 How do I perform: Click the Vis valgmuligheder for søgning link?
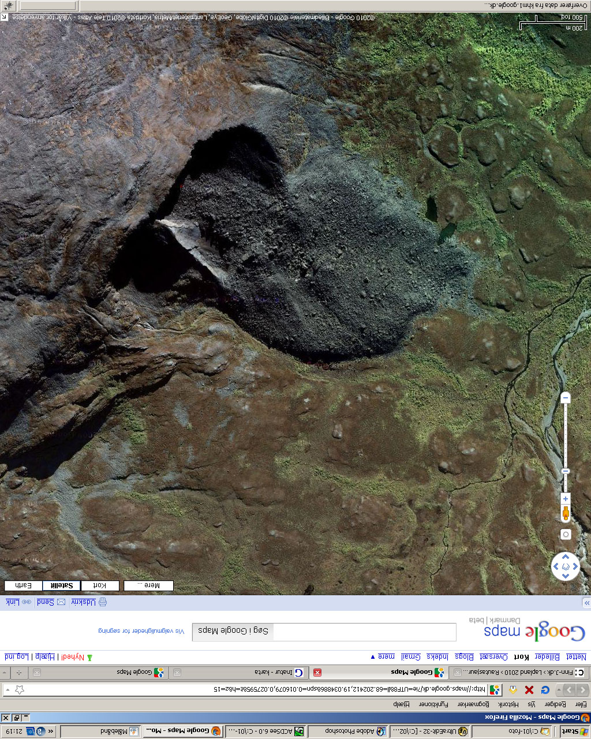click(141, 631)
